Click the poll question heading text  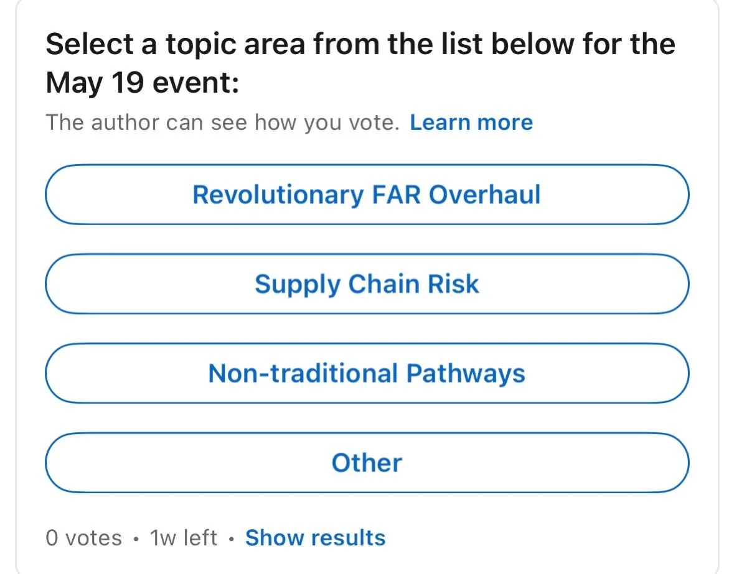[360, 63]
